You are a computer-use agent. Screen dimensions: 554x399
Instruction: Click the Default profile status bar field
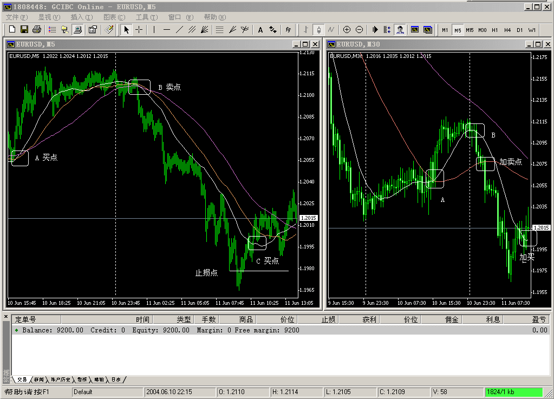[107, 392]
